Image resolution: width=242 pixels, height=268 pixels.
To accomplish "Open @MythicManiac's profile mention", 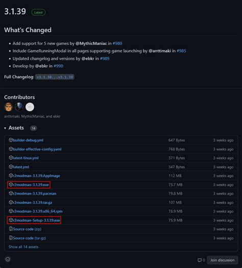I will coord(91,43).
